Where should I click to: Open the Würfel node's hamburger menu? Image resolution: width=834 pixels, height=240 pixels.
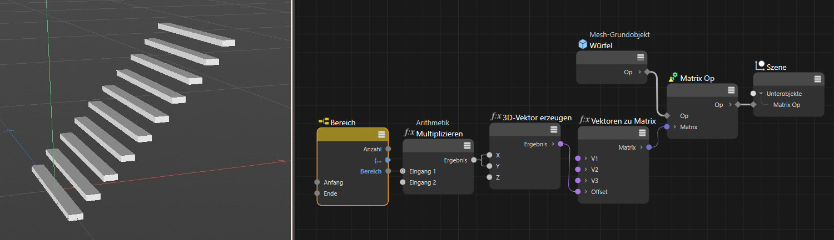pos(641,57)
